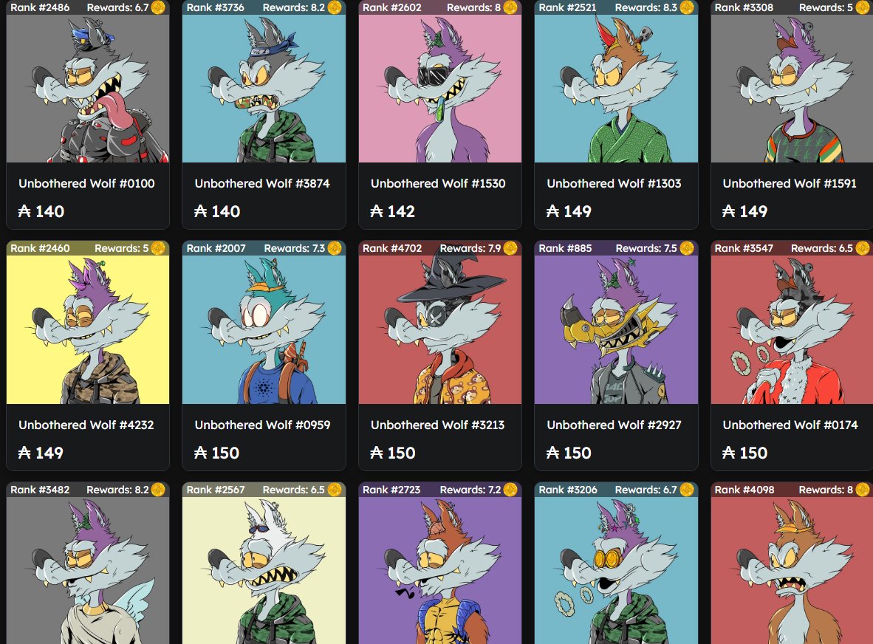The width and height of the screenshot is (873, 644).
Task: Open the Unbothered Wolf #0959 listing title
Action: tap(262, 425)
